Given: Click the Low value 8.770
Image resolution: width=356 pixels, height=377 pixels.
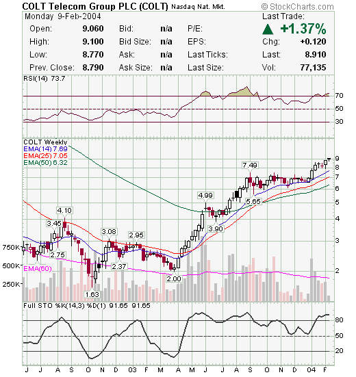Looking at the screenshot, I should coord(93,55).
